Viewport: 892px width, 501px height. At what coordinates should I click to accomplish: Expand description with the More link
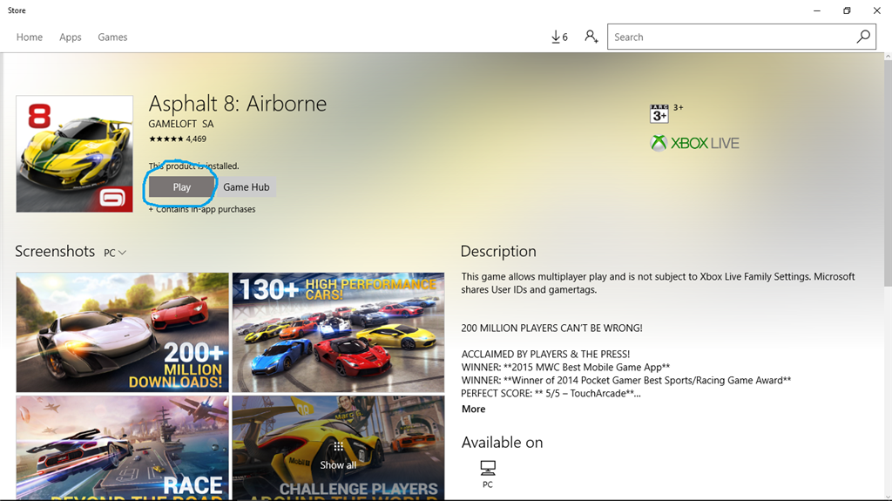pyautogui.click(x=473, y=409)
